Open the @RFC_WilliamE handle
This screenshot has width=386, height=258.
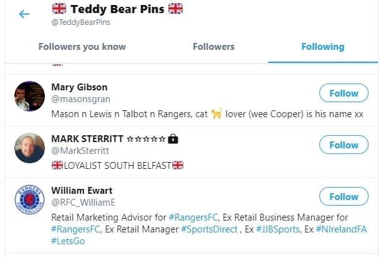click(x=83, y=203)
